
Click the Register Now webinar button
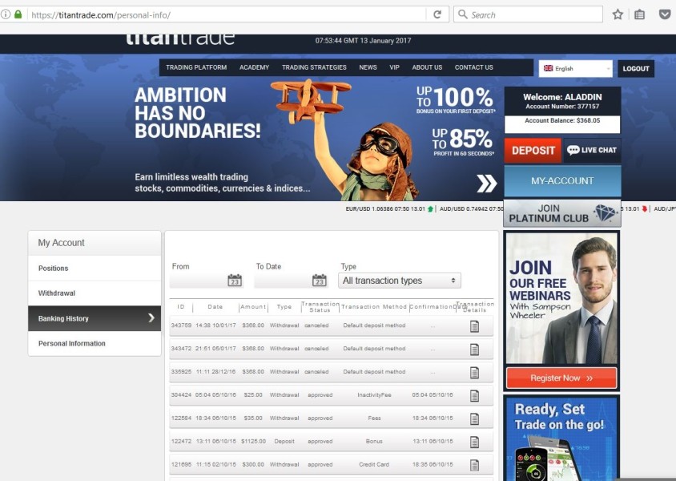click(561, 378)
